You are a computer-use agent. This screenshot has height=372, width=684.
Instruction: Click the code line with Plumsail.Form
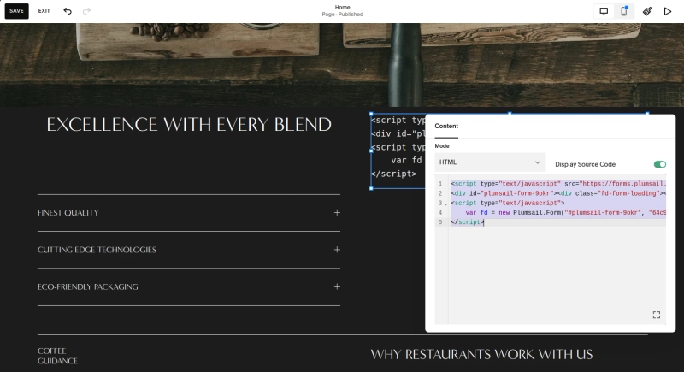[558, 213]
